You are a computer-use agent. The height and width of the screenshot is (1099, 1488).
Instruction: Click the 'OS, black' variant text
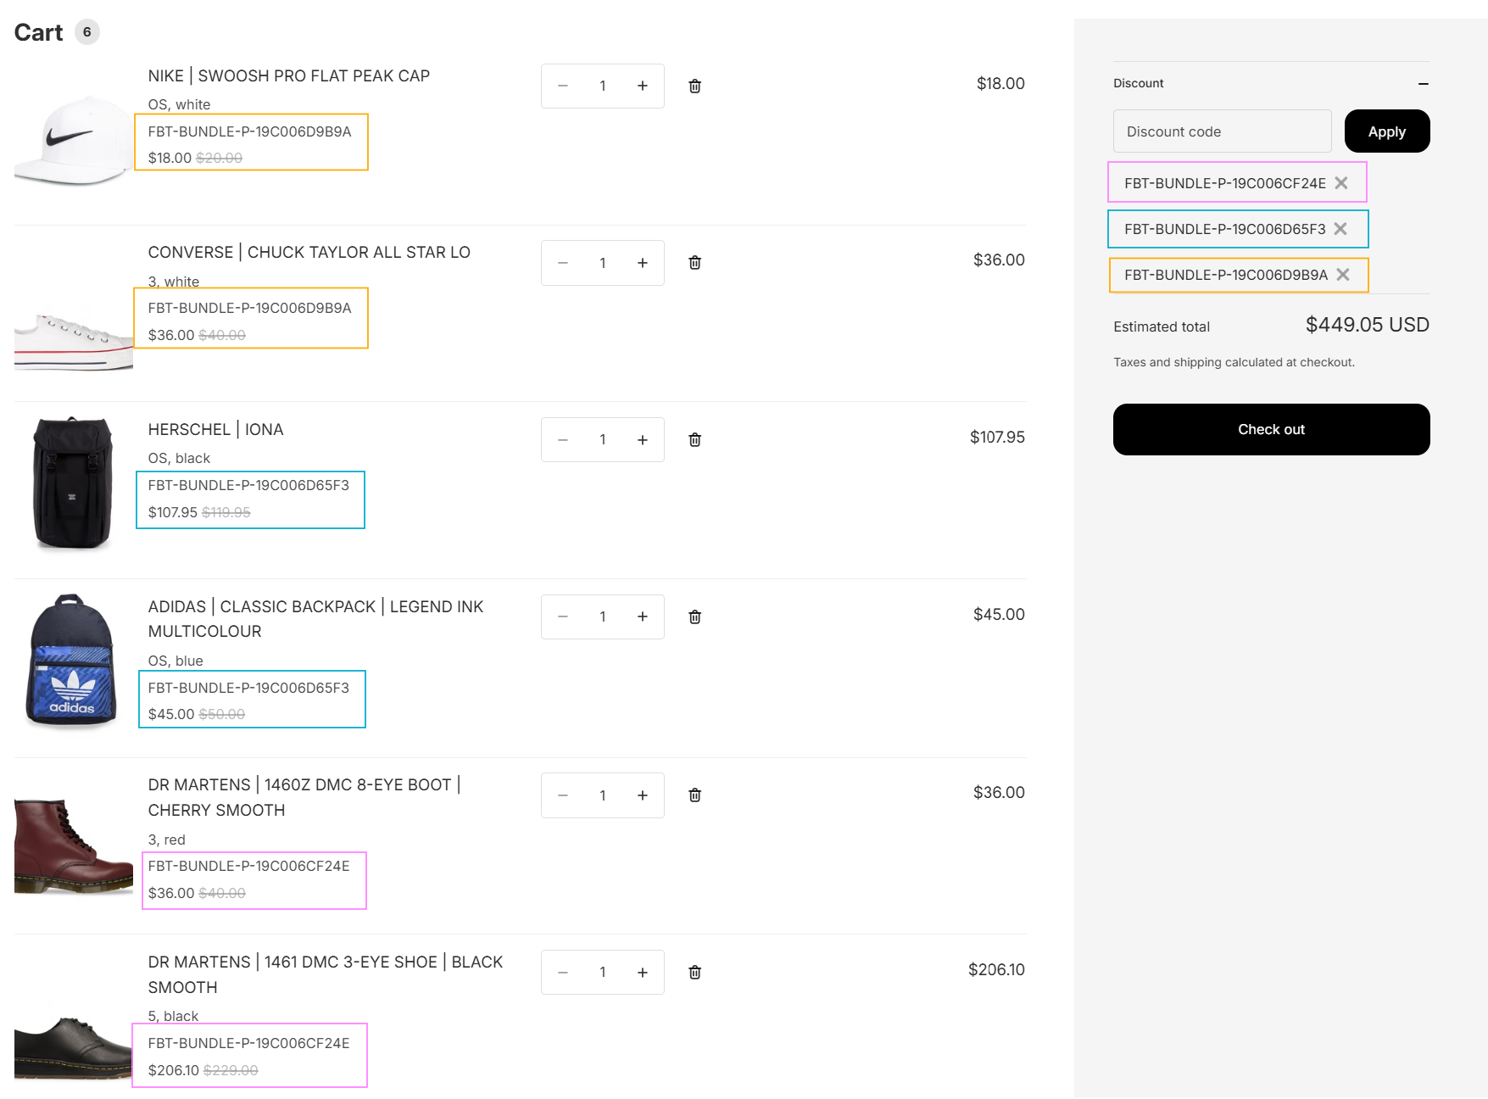[179, 458]
